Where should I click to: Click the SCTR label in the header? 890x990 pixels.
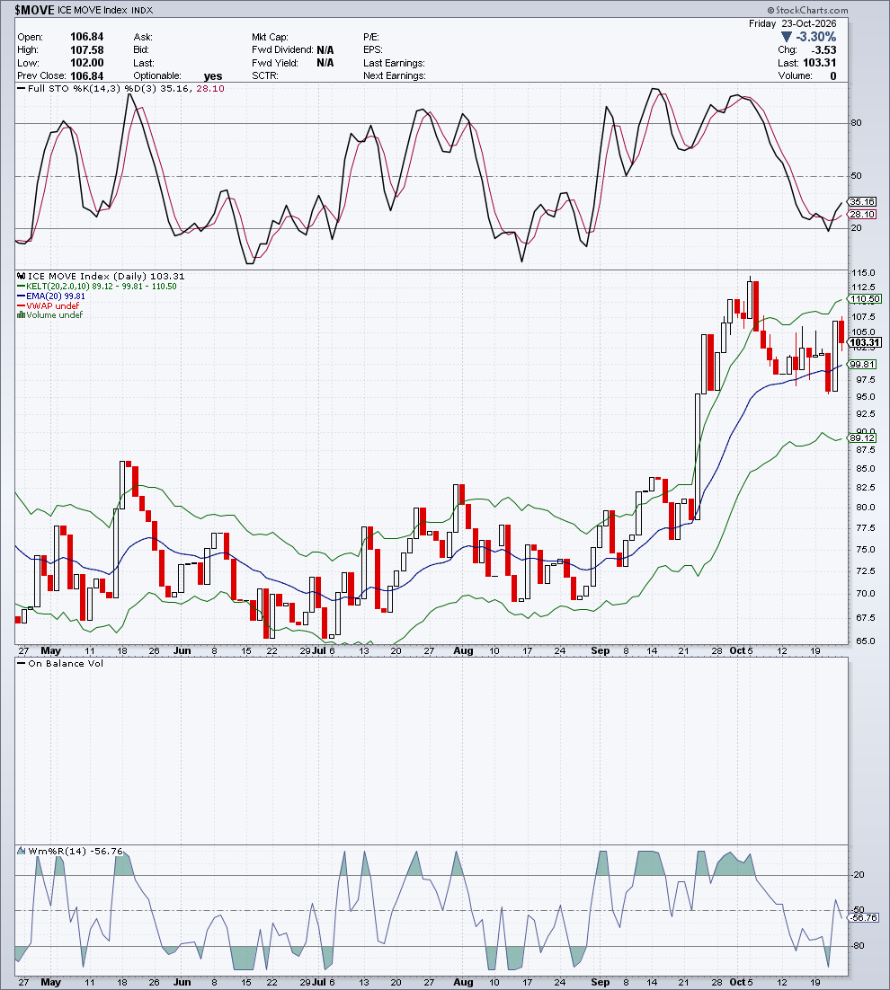click(x=264, y=75)
